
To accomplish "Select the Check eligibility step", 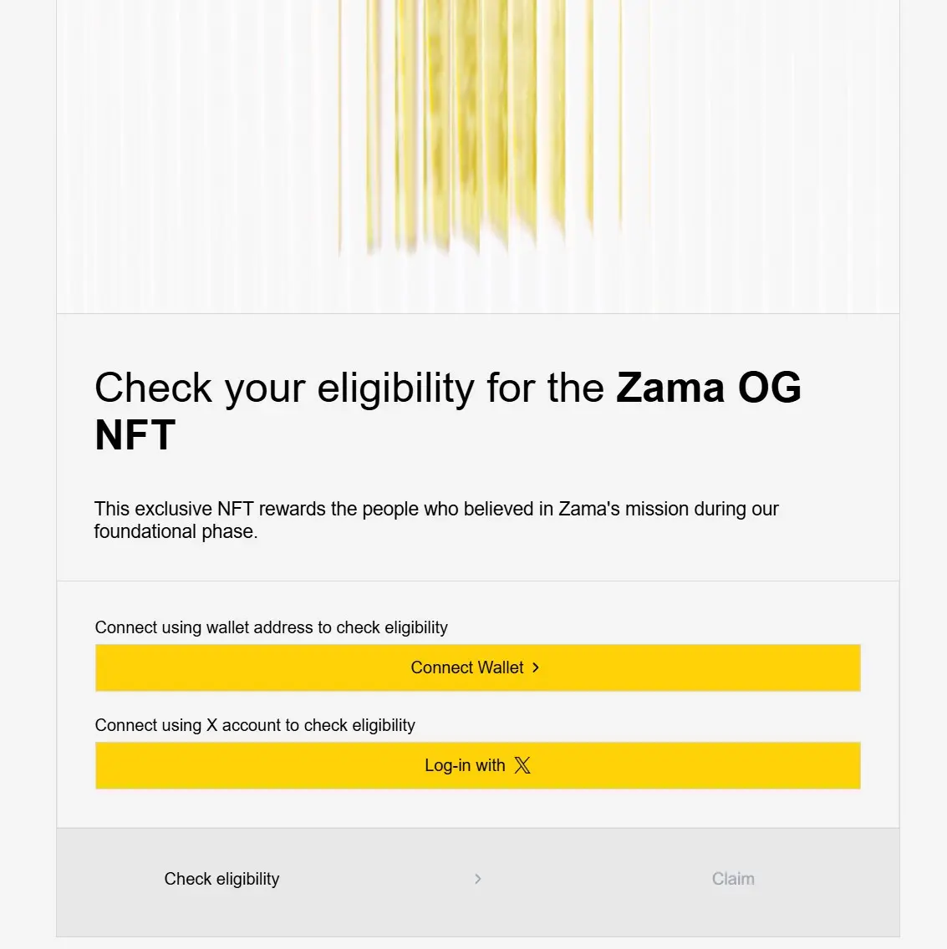I will (221, 879).
